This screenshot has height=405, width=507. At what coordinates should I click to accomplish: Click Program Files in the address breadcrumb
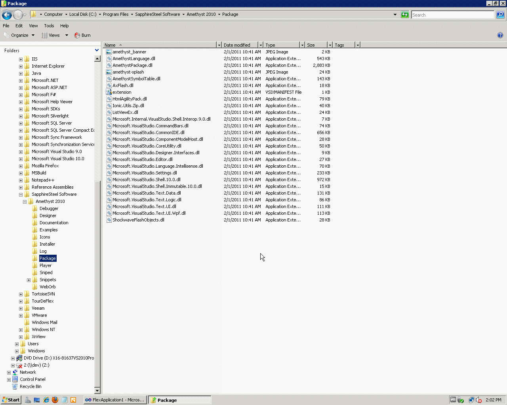(116, 14)
